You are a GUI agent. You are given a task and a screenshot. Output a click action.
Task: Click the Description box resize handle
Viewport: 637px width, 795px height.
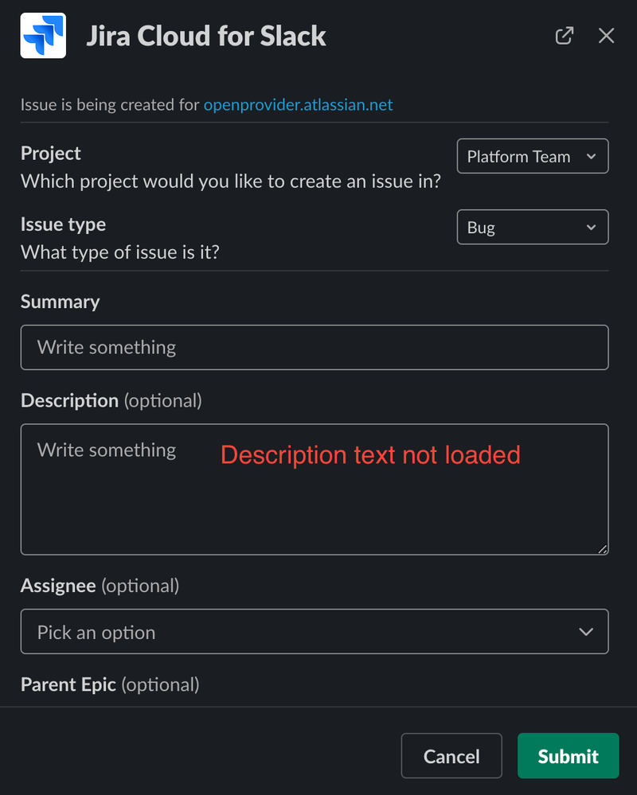click(x=602, y=548)
